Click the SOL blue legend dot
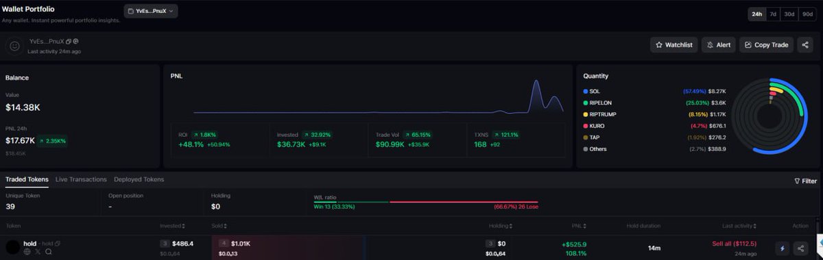Viewport: 823px width, 260px height. [x=585, y=91]
